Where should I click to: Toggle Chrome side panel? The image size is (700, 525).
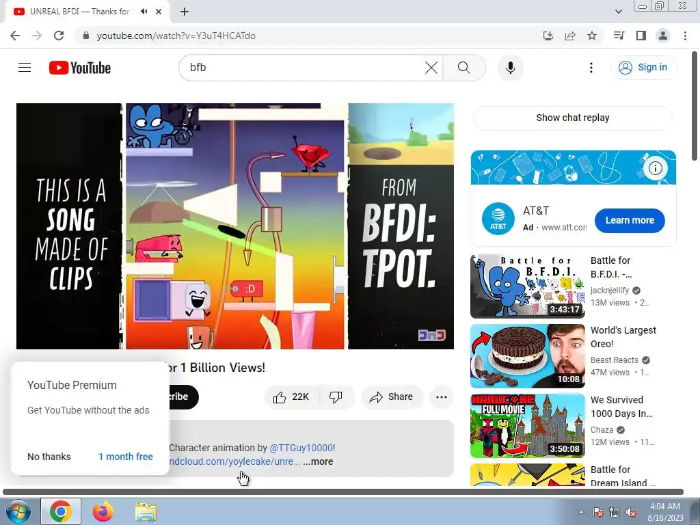(x=641, y=36)
